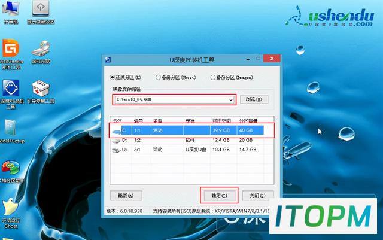Click the 确定 (Y) confirm button

(x=219, y=196)
